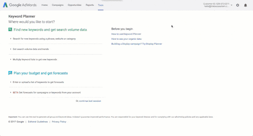The width and height of the screenshot is (253, 136).
Task: Select the Tools tab
Action: (x=101, y=5)
